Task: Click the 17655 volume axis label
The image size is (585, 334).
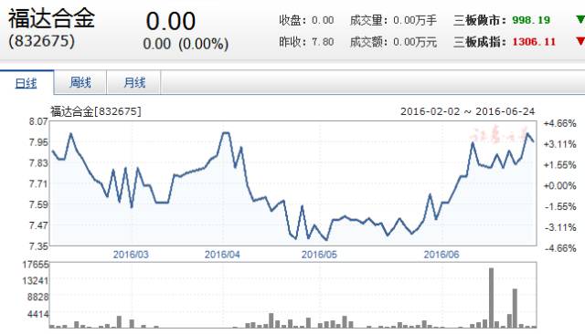Action: (x=36, y=265)
